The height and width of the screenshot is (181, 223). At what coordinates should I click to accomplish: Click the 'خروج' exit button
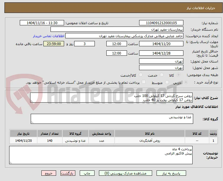(49, 173)
